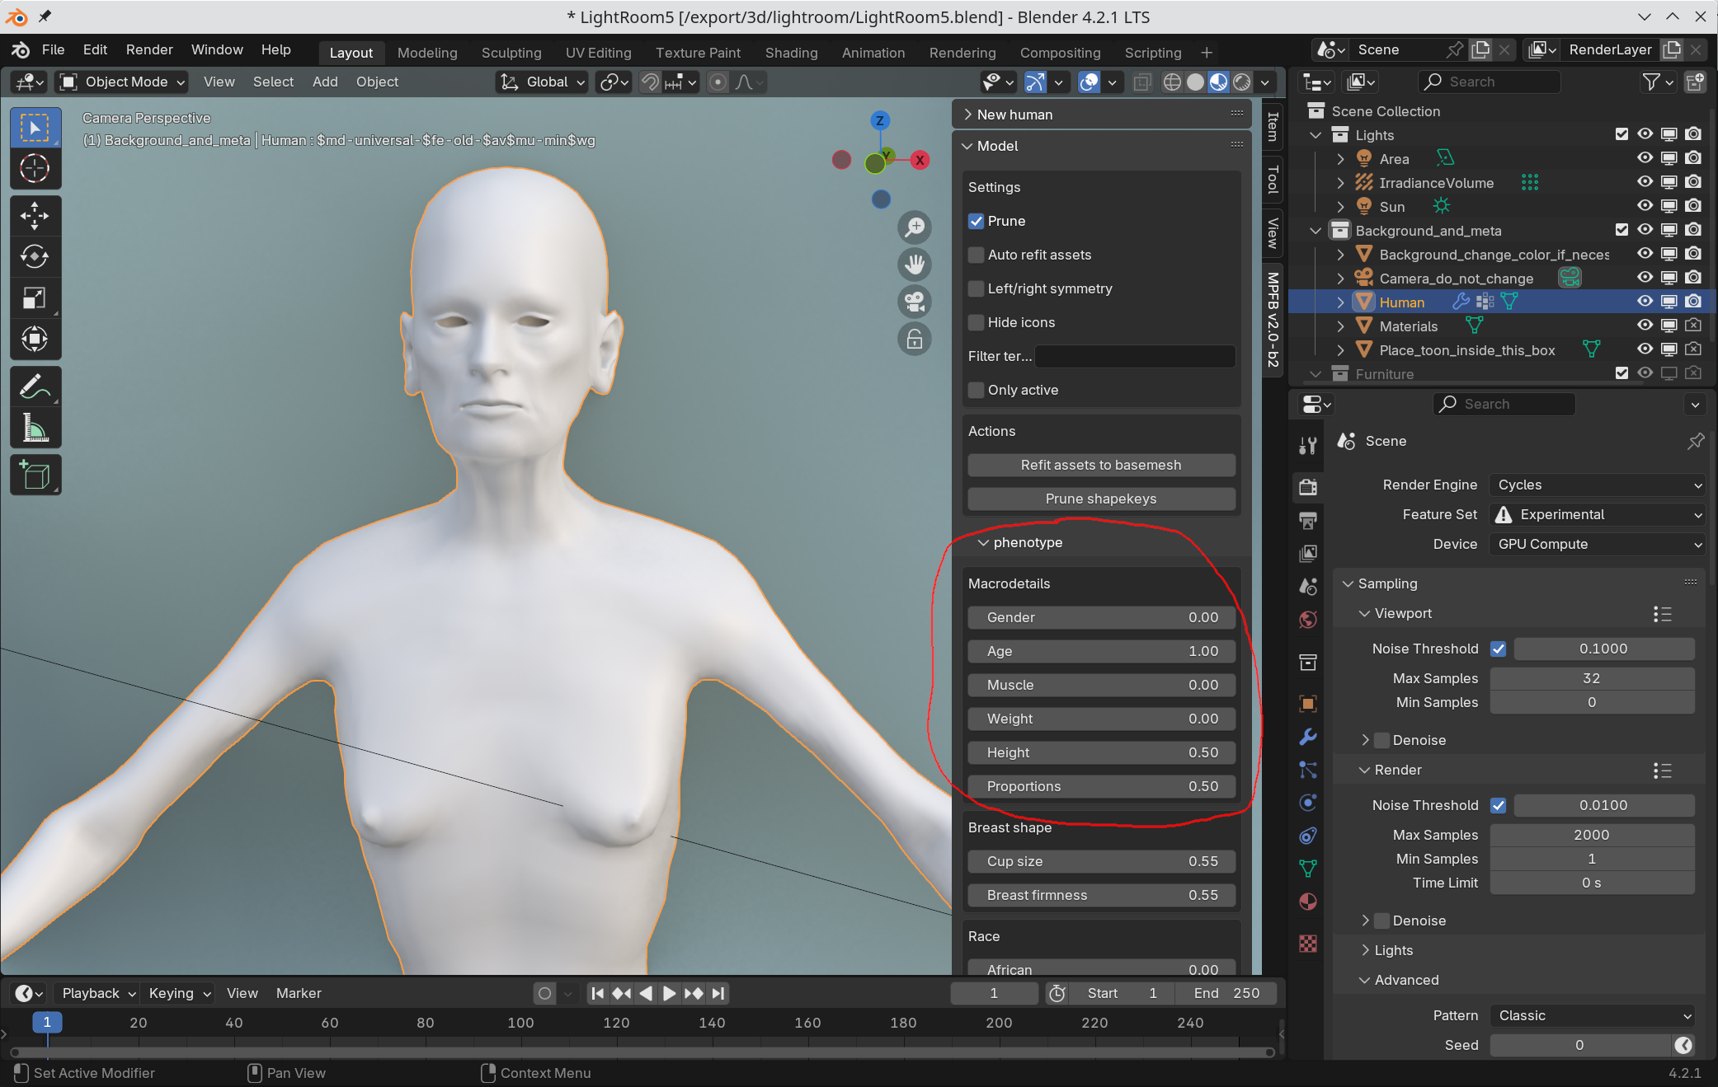The width and height of the screenshot is (1718, 1087).
Task: Expand the New human panel
Action: point(968,115)
